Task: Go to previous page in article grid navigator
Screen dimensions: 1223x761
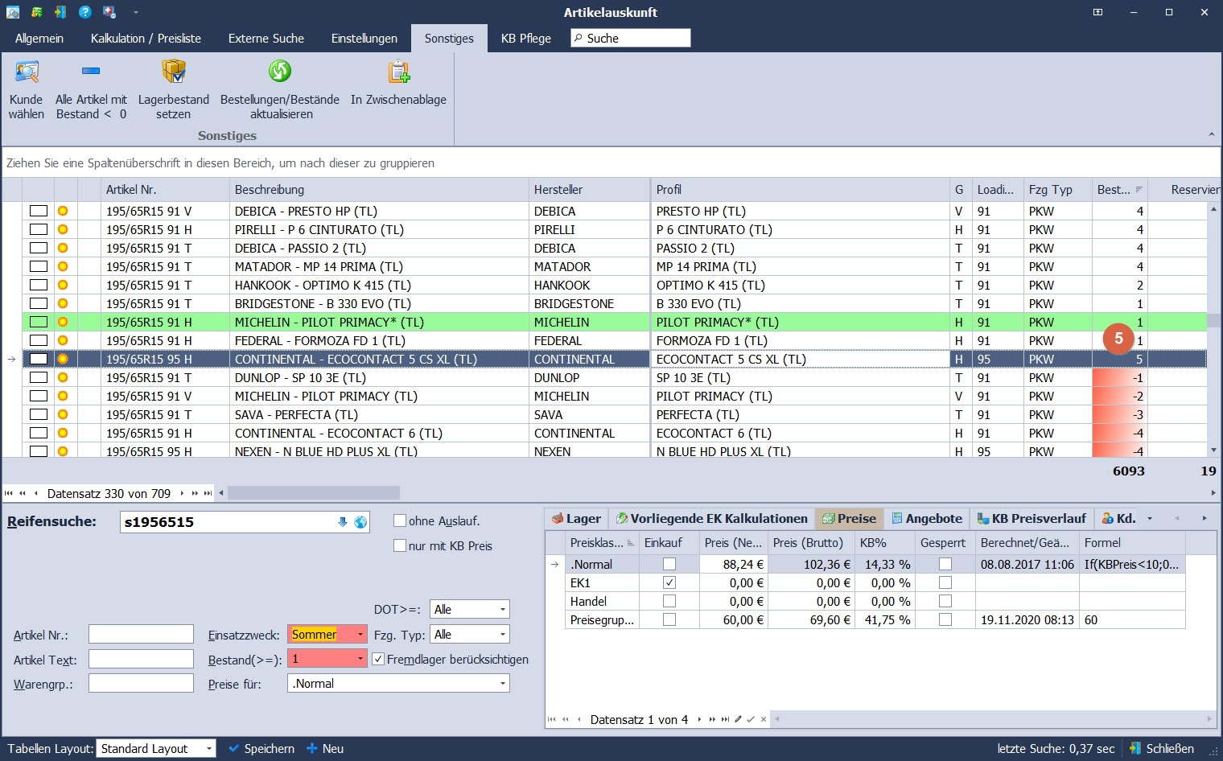Action: coord(23,493)
